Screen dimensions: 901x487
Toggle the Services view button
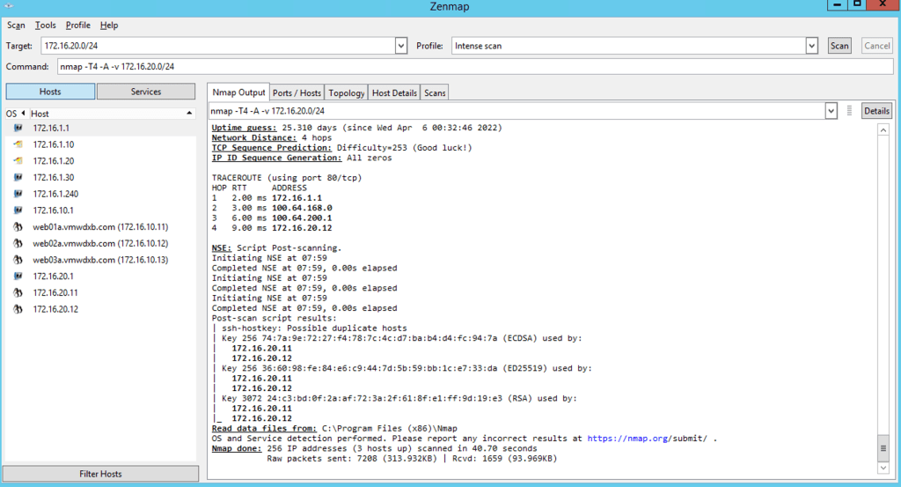[146, 92]
